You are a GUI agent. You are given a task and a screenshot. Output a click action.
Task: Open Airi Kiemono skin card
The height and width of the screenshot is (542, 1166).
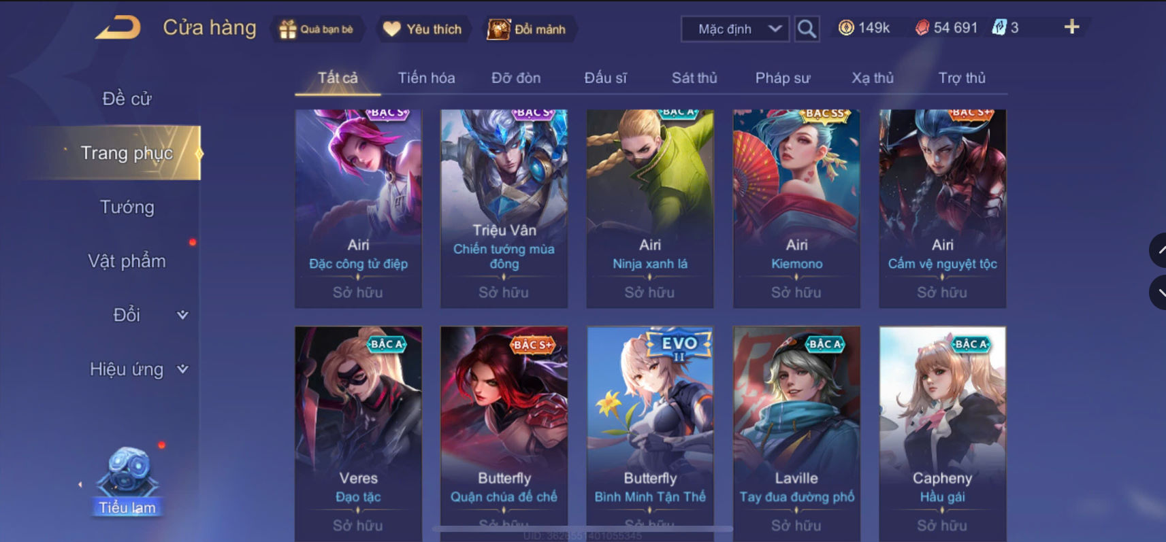click(796, 209)
